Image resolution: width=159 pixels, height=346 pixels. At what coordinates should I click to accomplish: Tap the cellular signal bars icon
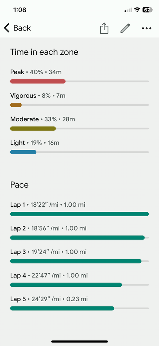[128, 10]
